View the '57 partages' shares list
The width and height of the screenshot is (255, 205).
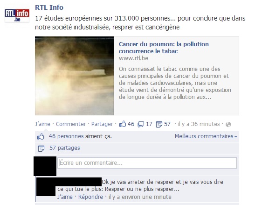click(x=65, y=148)
